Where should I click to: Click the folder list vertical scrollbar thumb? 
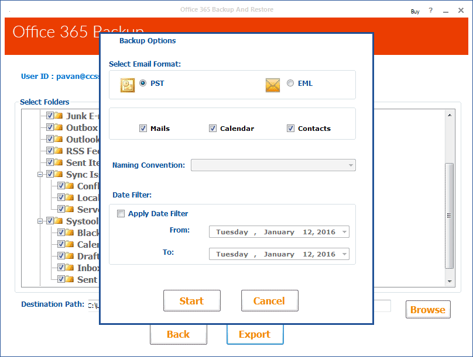(x=449, y=215)
